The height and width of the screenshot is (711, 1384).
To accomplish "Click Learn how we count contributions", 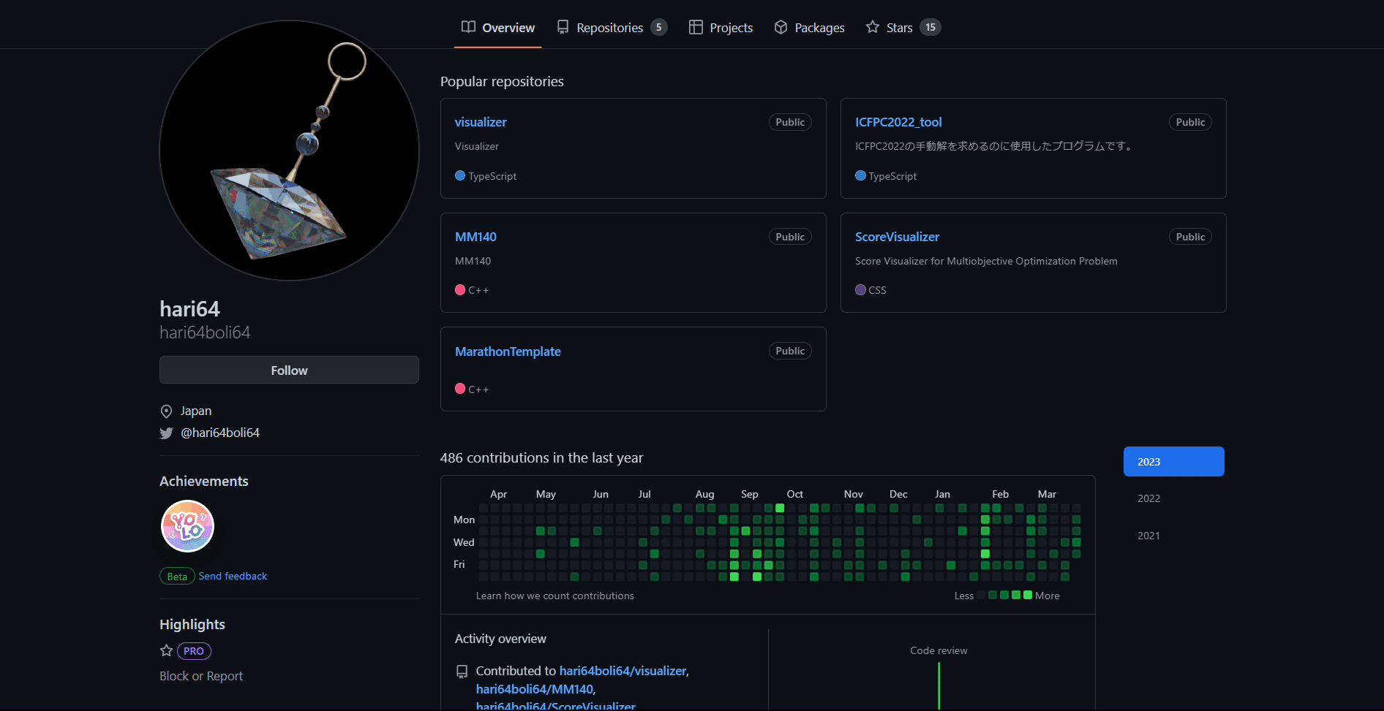I will click(554, 596).
